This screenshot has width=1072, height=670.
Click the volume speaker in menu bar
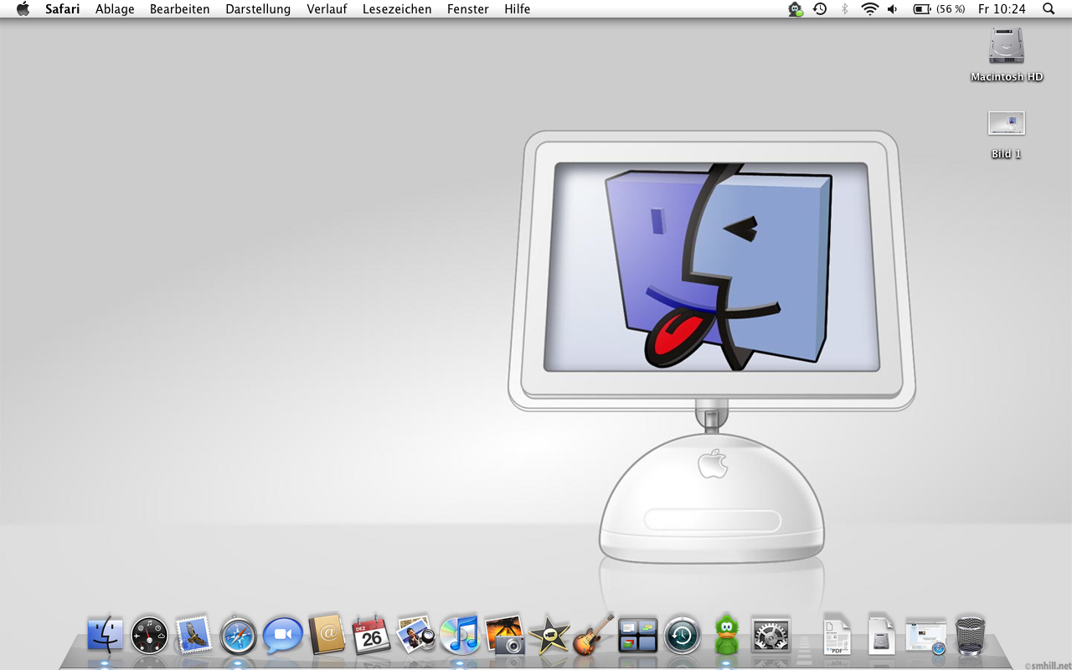point(893,9)
